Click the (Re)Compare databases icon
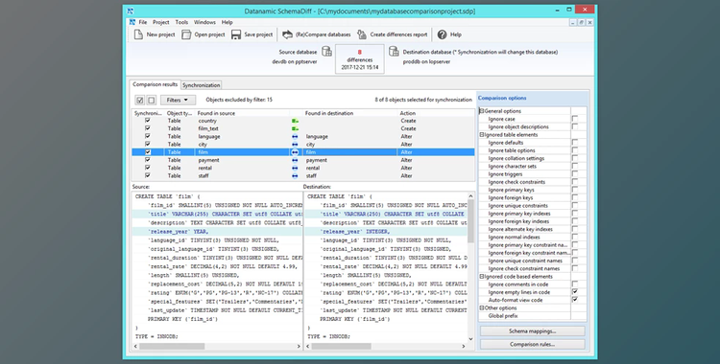Image resolution: width=720 pixels, height=364 pixels. (x=287, y=34)
